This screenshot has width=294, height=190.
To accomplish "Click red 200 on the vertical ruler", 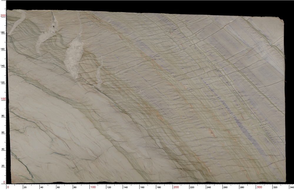I will [x=3, y=16].
